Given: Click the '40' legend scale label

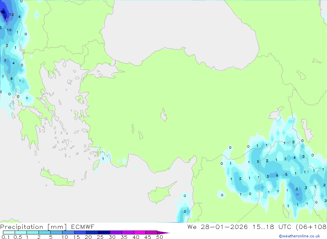Looking at the screenshot, I should 136,237.
